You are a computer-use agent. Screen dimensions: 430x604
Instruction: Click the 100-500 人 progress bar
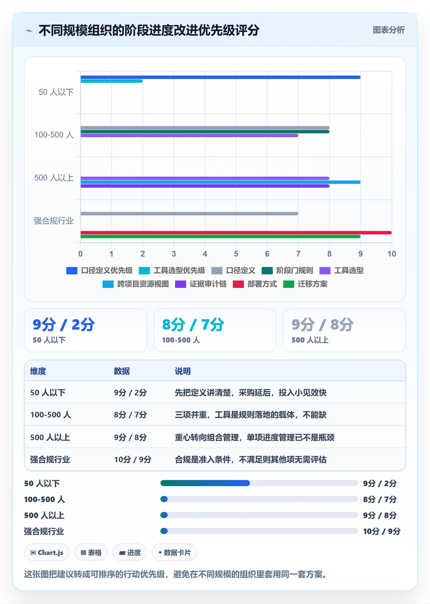coord(259,499)
